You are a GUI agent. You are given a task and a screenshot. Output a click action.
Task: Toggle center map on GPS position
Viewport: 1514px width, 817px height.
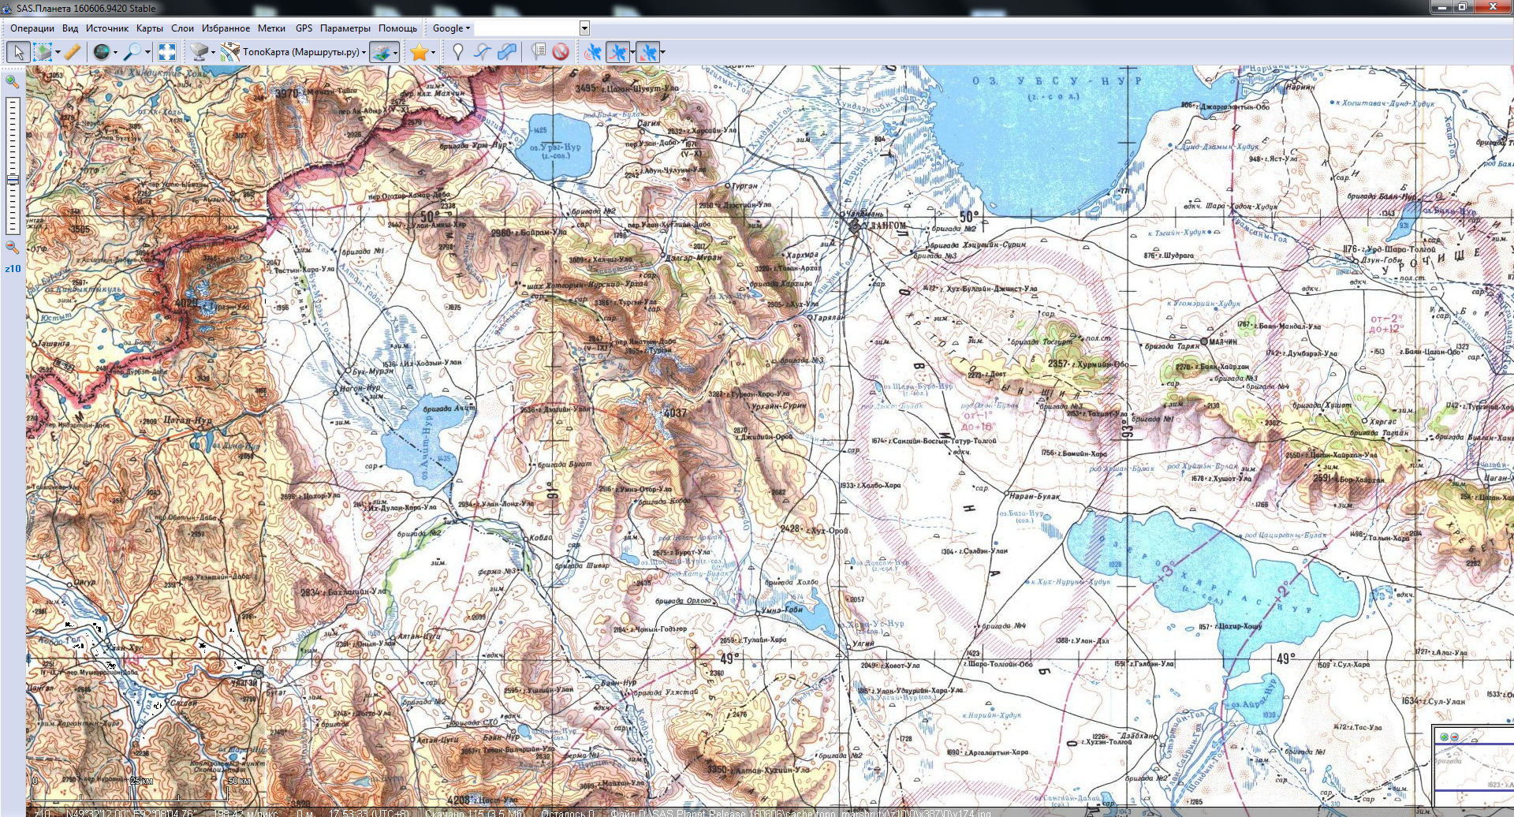coord(647,52)
